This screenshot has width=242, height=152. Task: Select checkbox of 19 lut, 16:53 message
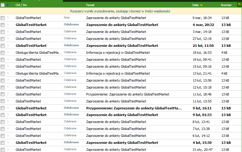click(x=2, y=53)
